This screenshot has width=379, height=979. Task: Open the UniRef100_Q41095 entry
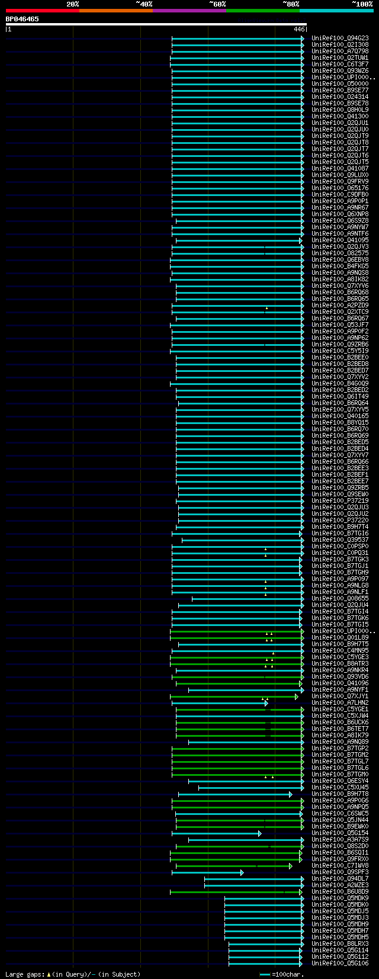340,240
